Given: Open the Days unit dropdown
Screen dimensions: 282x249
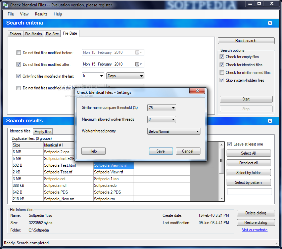Looking at the screenshot, I should click(125, 76).
